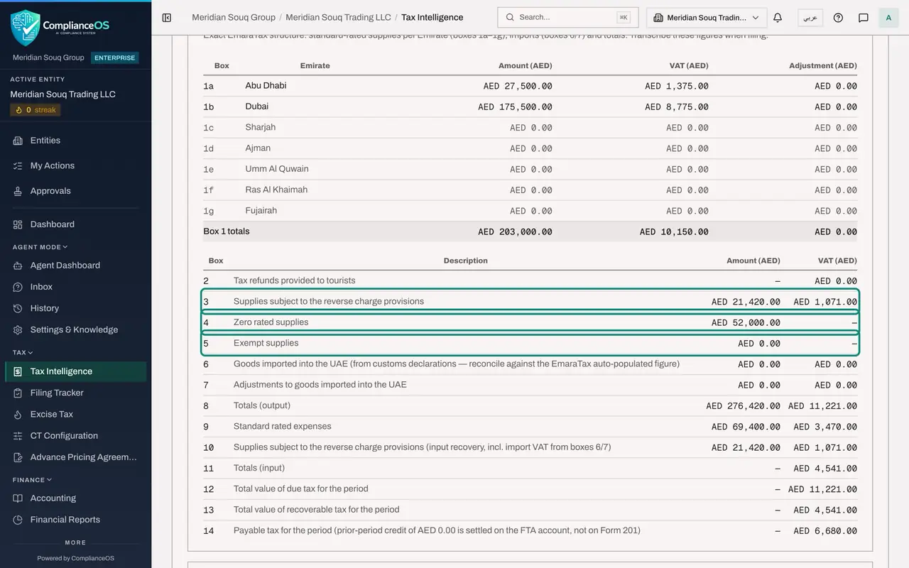Select the Exempt supplies row
Viewport: 909px width, 568px height.
[530, 344]
